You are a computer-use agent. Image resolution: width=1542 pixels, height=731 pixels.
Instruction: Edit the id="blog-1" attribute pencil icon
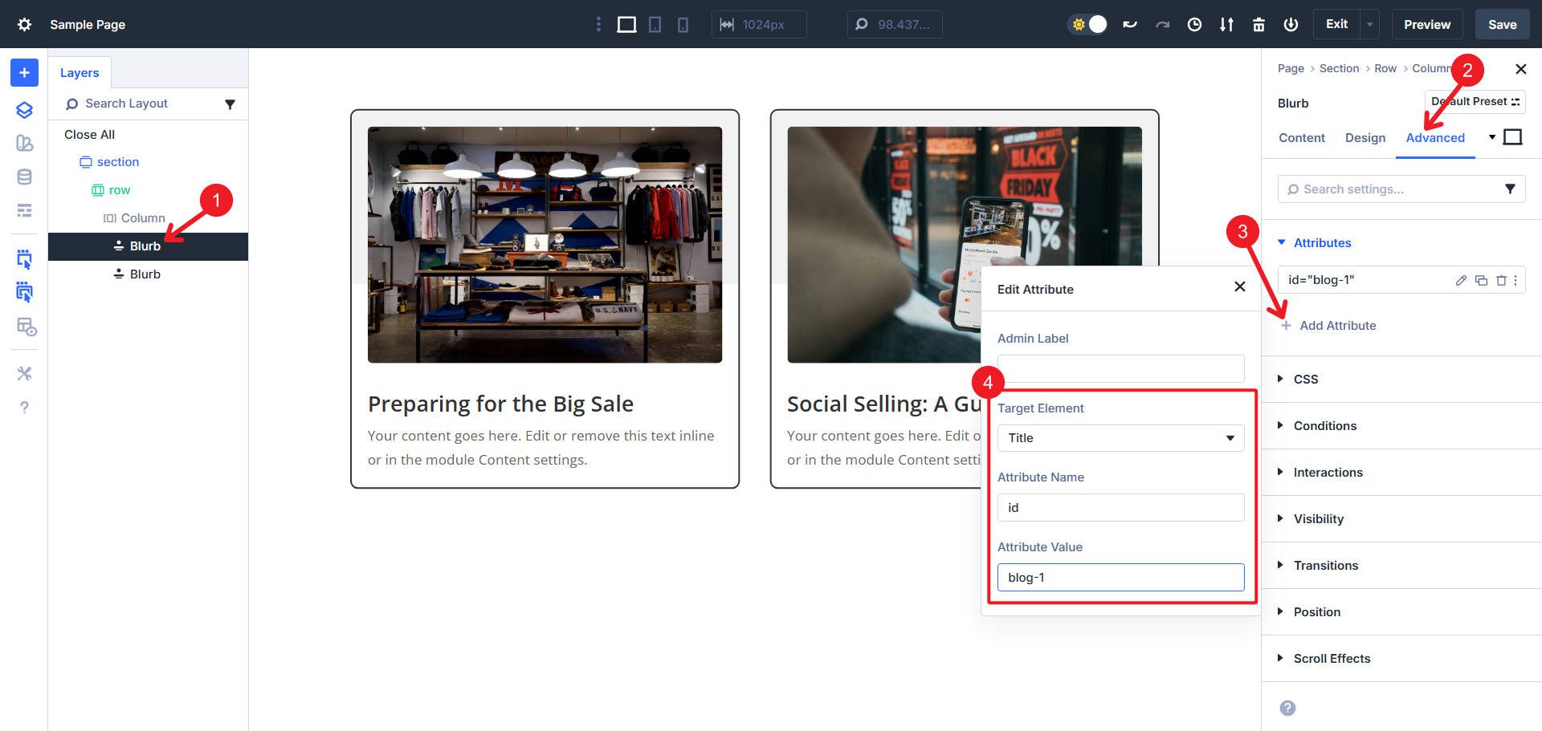pyautogui.click(x=1460, y=280)
